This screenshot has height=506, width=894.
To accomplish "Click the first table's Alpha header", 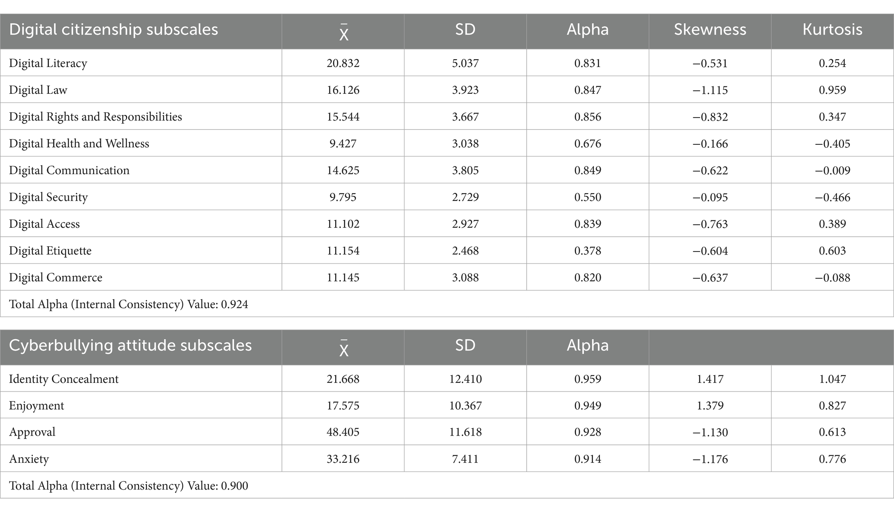I will [587, 29].
